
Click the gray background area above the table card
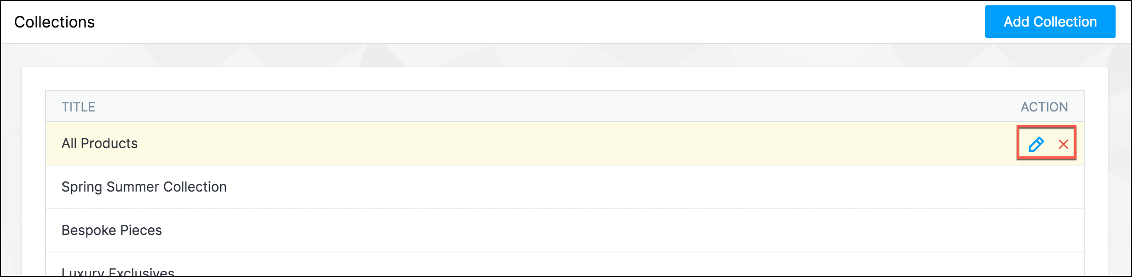point(565,55)
